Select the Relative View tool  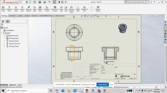(x=40, y=9)
